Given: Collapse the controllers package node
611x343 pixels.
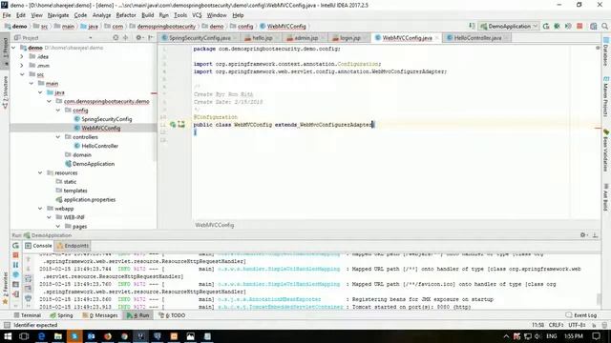Looking at the screenshot, I should click(x=58, y=137).
